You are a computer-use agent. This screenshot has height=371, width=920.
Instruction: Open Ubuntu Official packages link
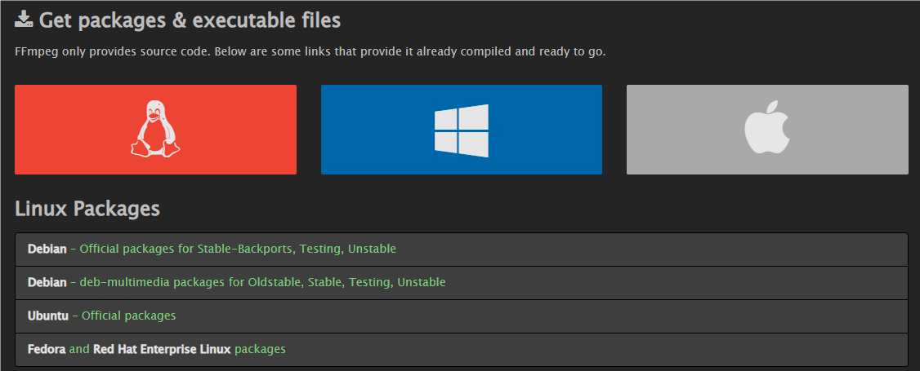pos(128,316)
